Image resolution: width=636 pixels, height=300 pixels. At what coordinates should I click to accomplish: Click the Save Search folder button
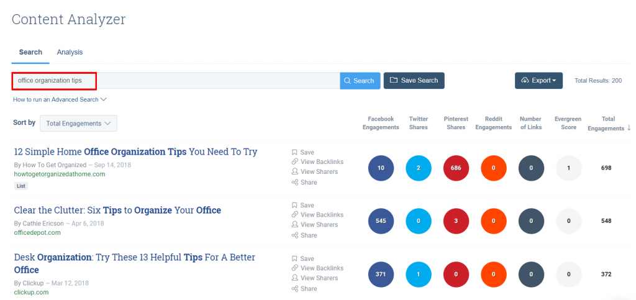[x=414, y=81]
